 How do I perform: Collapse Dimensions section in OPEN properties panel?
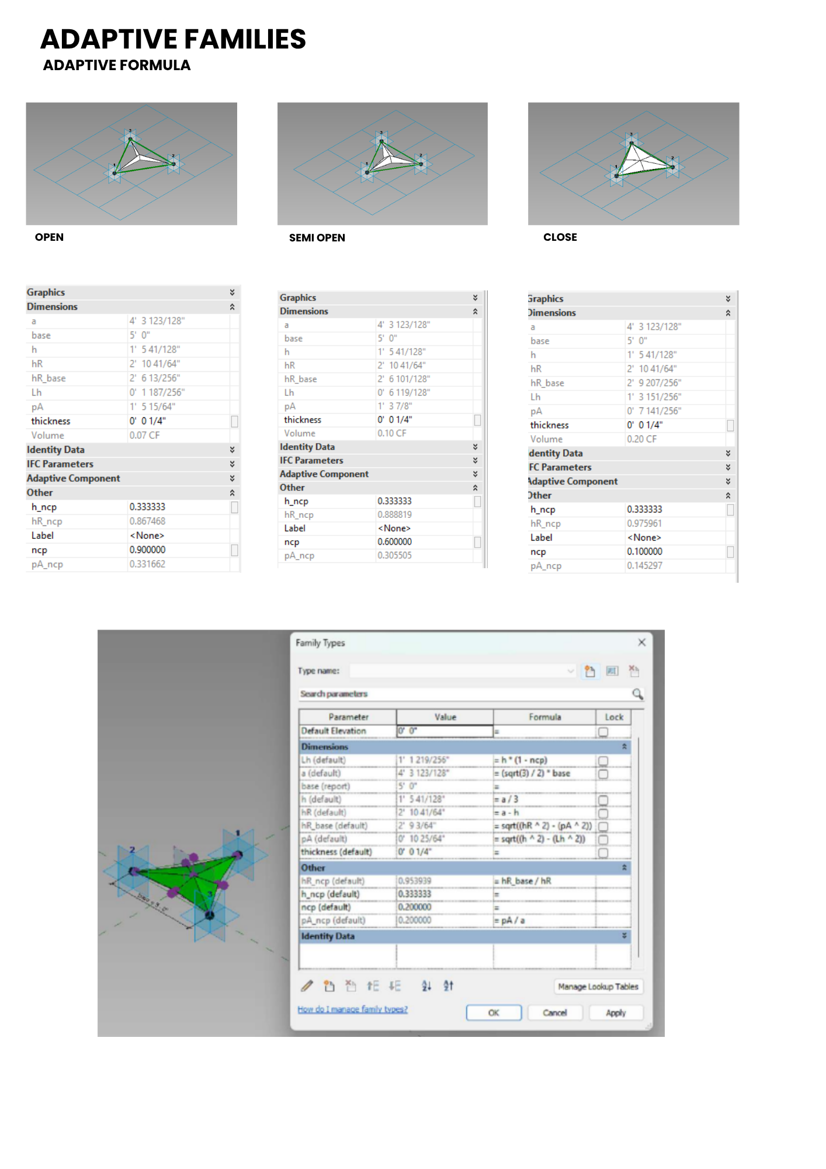pyautogui.click(x=232, y=307)
